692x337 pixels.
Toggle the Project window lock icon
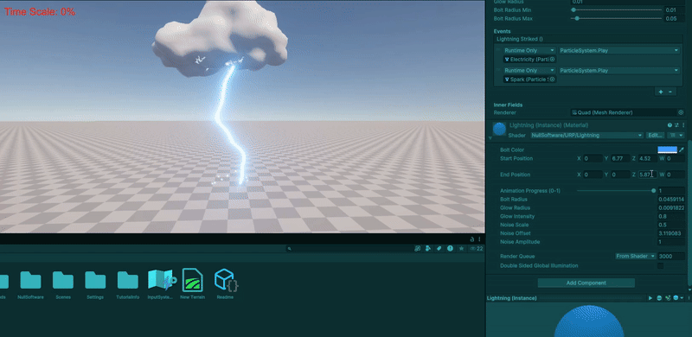pyautogui.click(x=472, y=239)
